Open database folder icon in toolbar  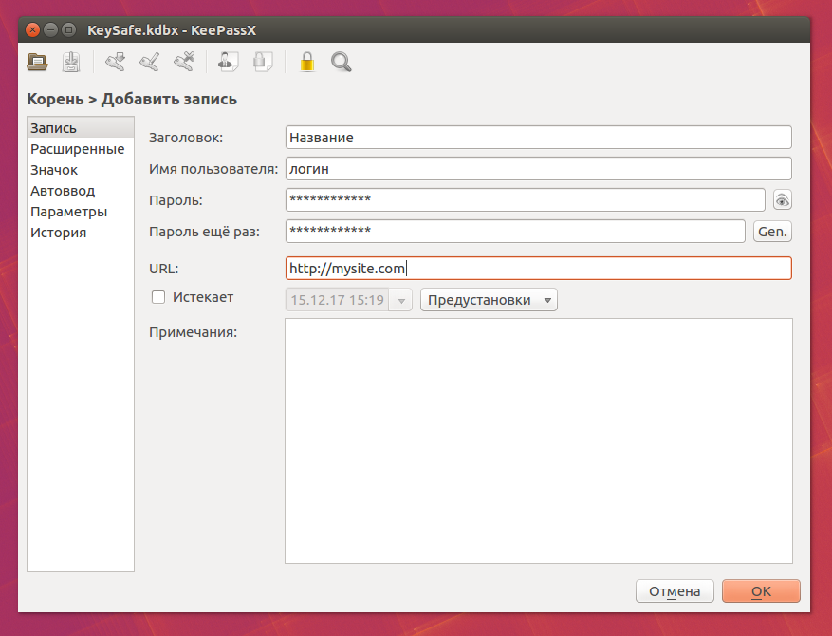37,62
